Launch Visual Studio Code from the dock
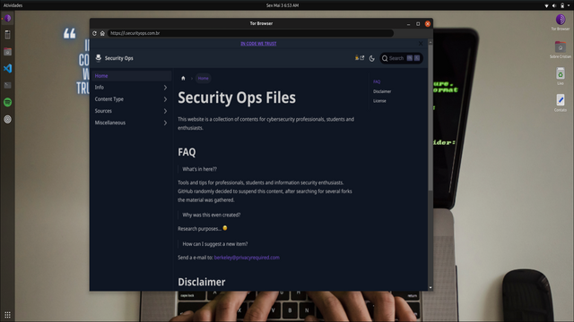 (x=7, y=68)
